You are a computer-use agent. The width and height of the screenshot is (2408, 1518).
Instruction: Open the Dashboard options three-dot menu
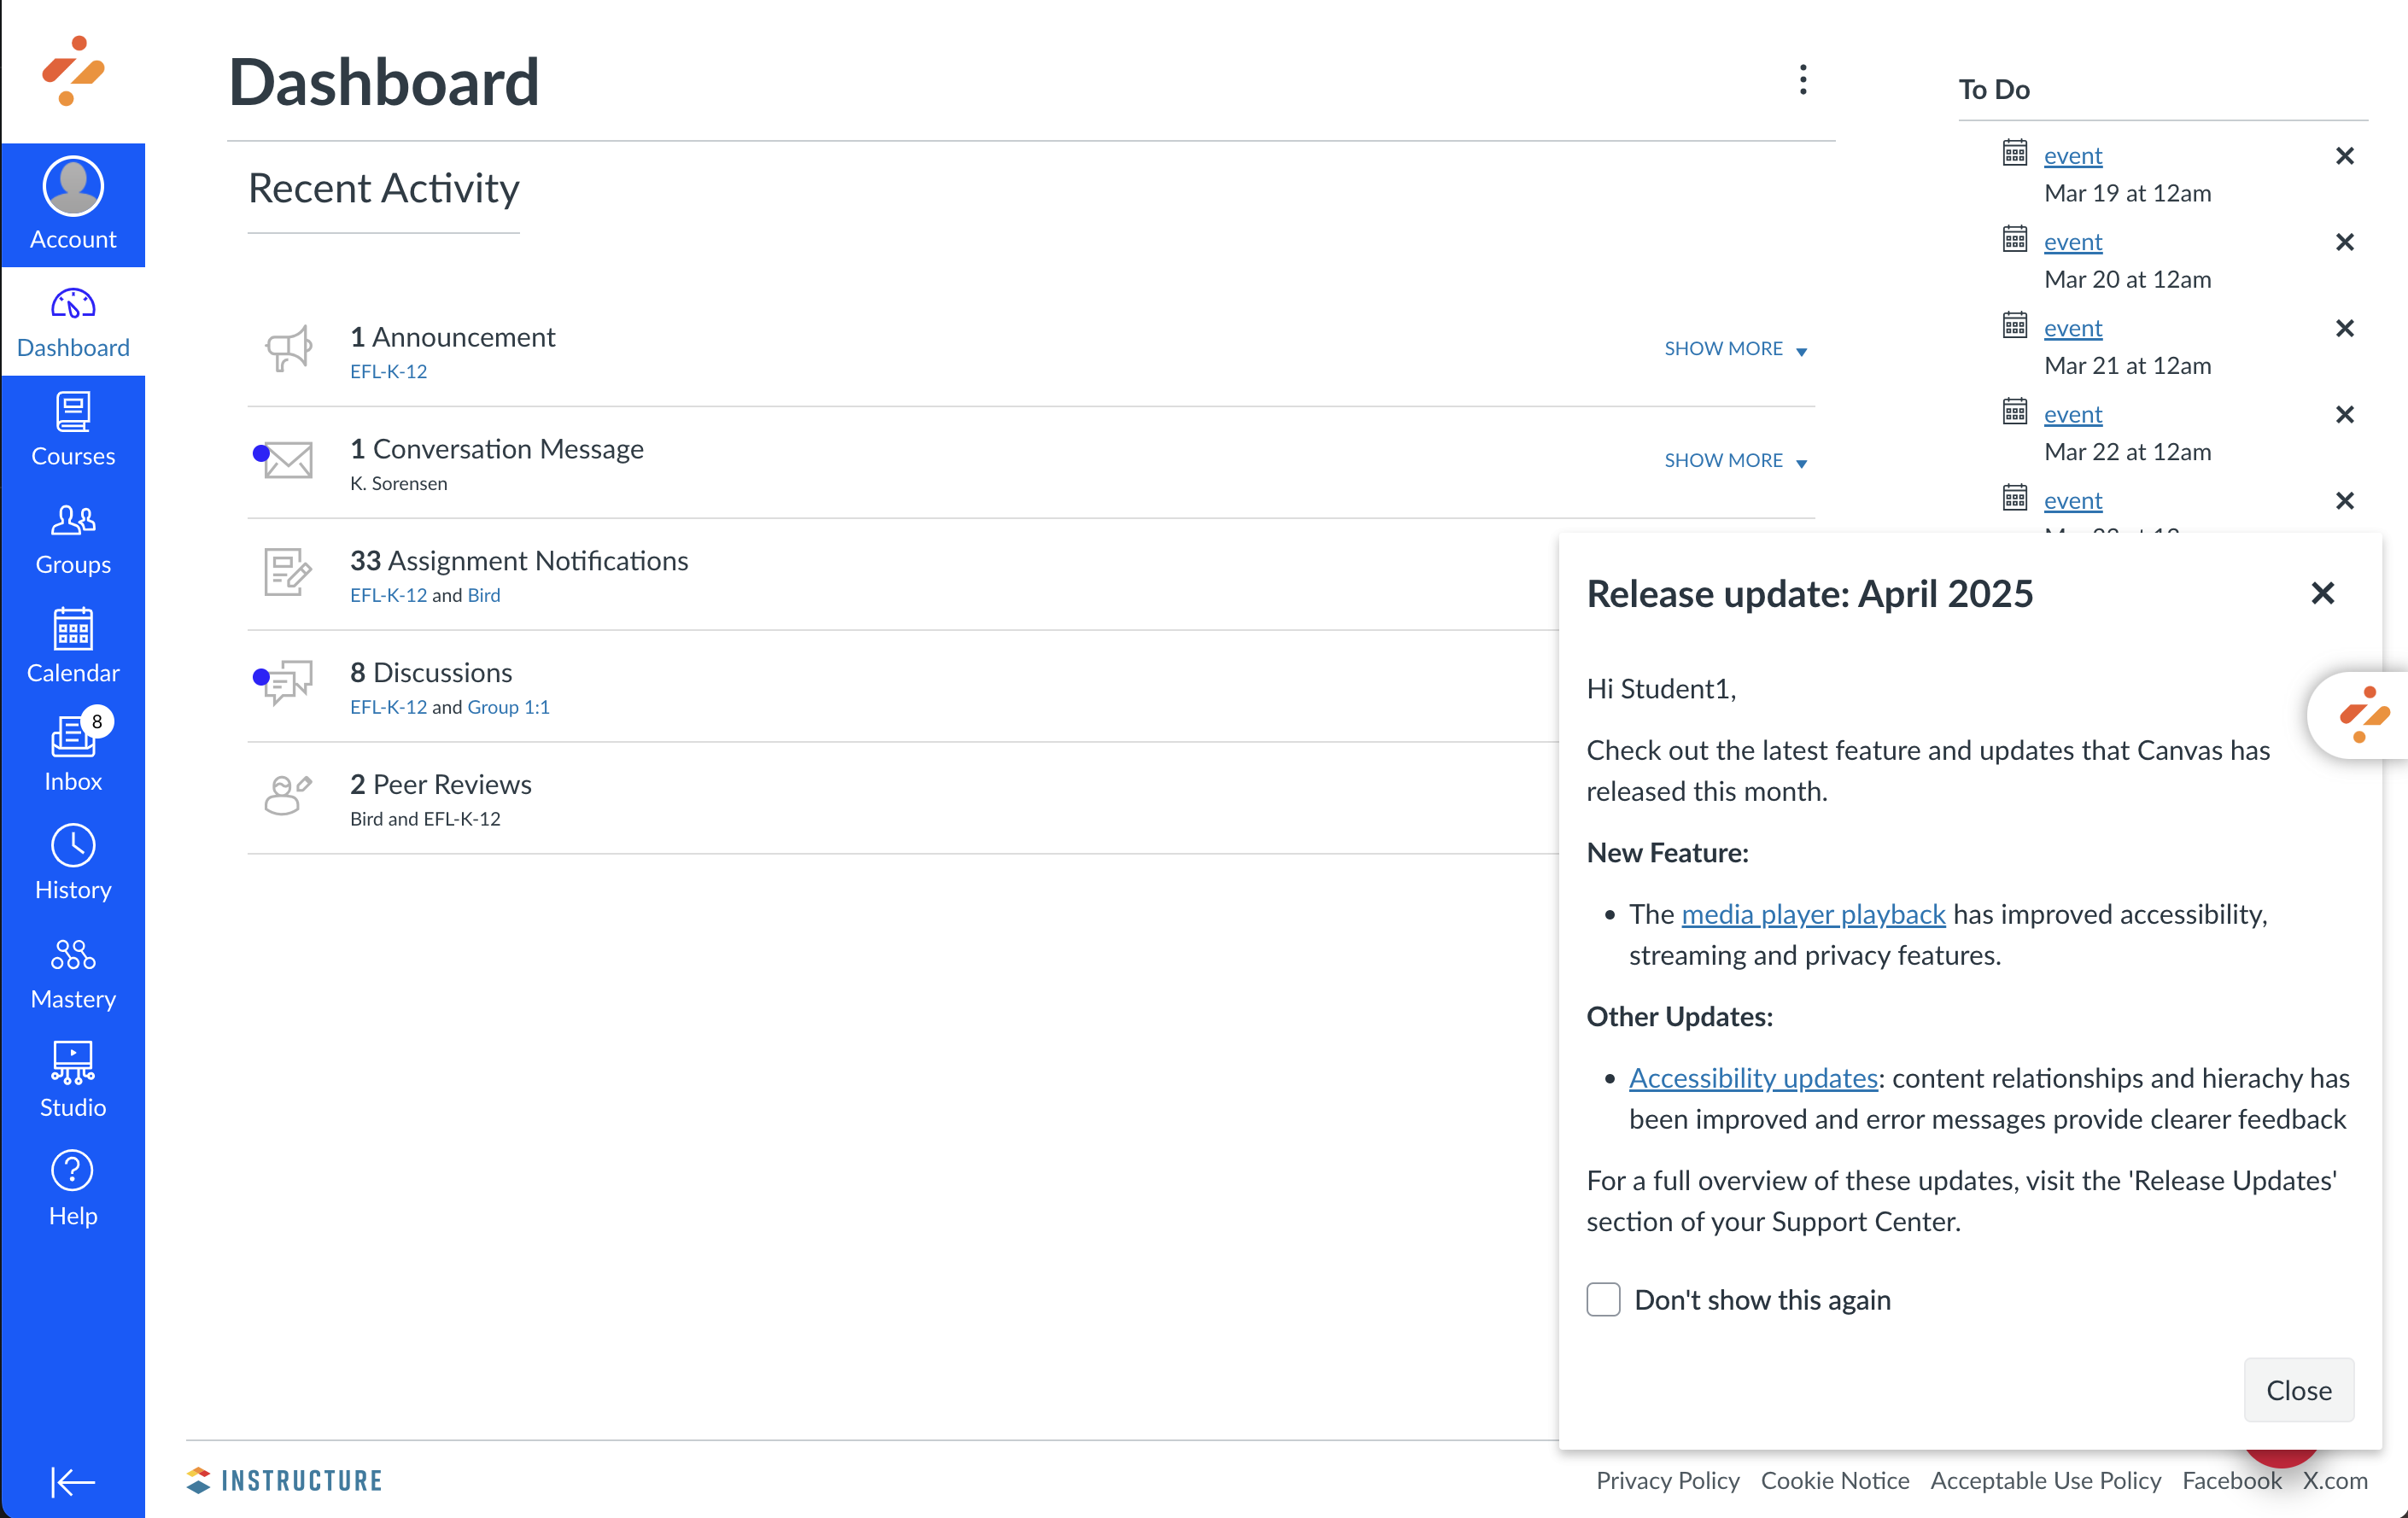pos(1803,80)
